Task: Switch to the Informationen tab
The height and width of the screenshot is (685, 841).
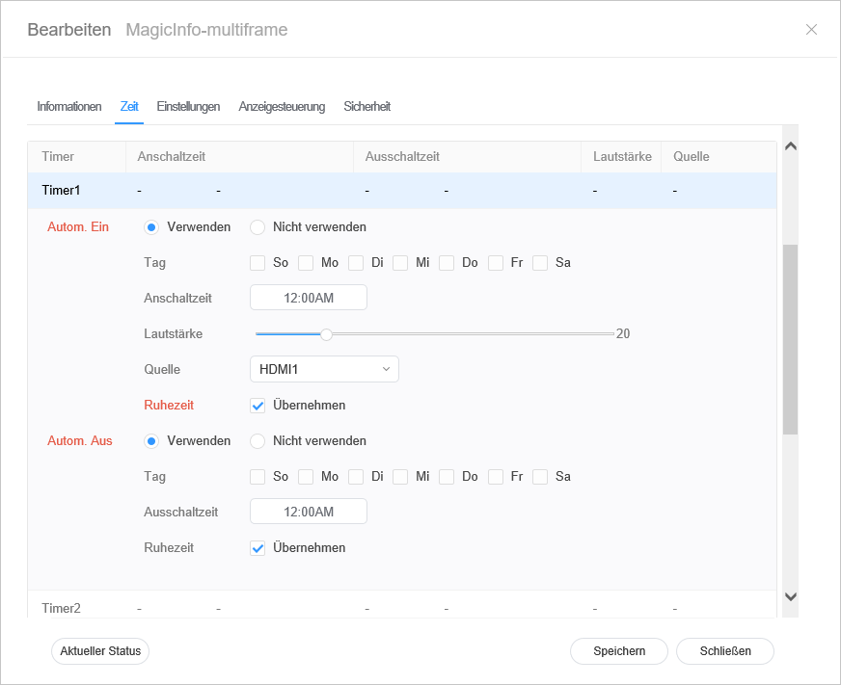Action: click(69, 107)
